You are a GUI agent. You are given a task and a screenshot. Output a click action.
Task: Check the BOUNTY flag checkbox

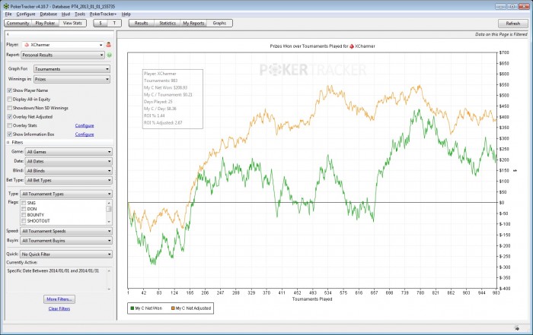pyautogui.click(x=24, y=215)
